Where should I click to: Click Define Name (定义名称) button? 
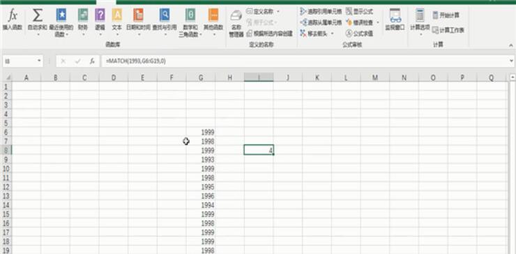[x=259, y=12]
